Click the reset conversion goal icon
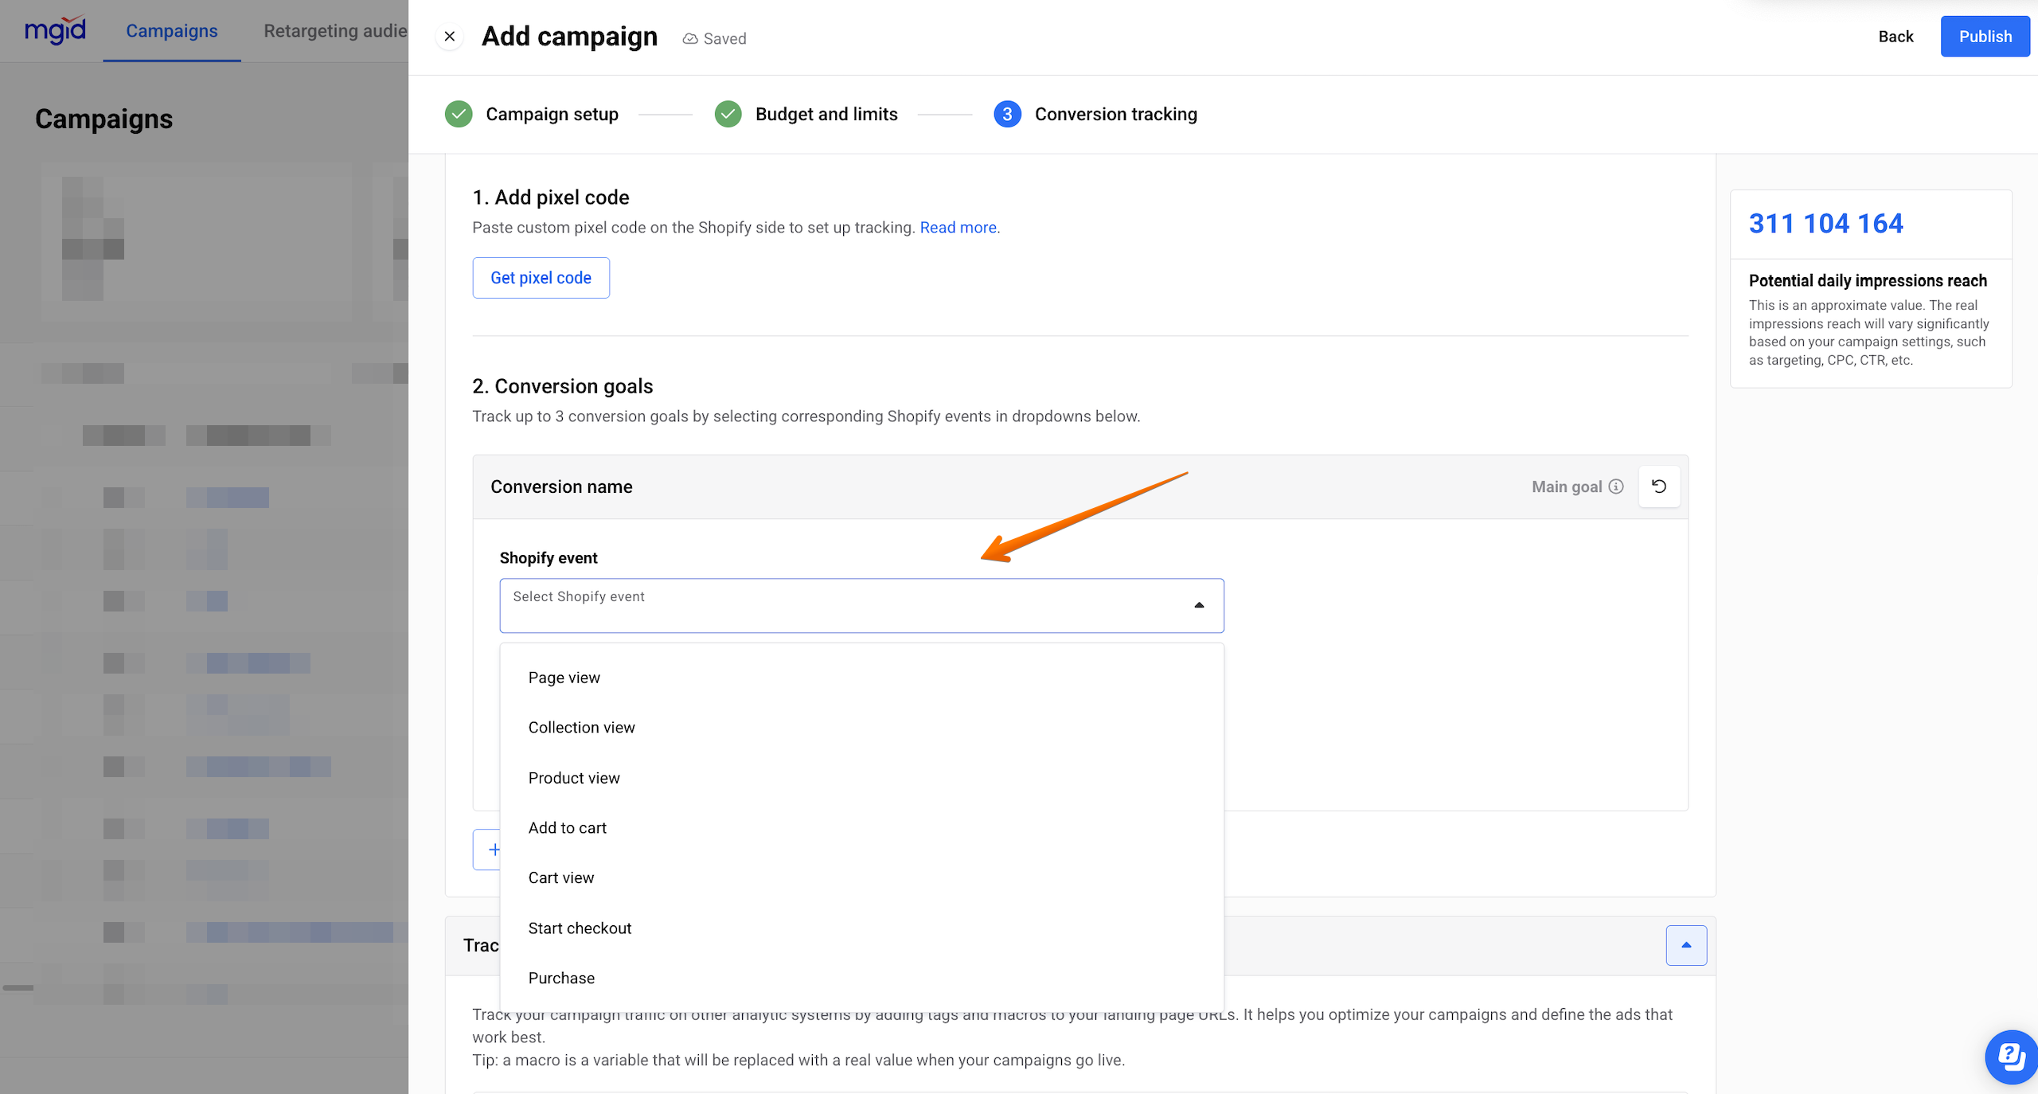This screenshot has height=1094, width=2038. pos(1659,486)
